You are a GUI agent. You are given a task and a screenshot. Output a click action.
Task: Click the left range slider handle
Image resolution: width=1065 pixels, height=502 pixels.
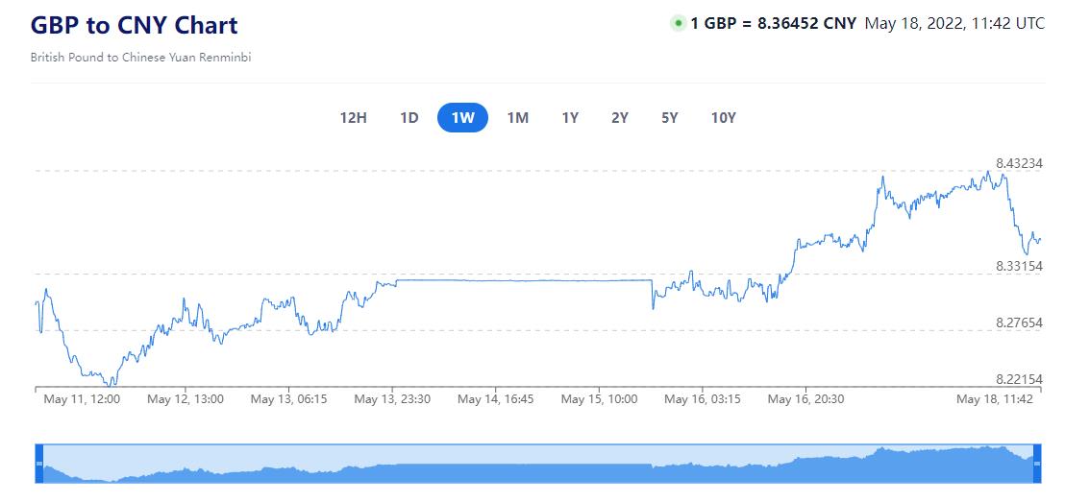[39, 464]
